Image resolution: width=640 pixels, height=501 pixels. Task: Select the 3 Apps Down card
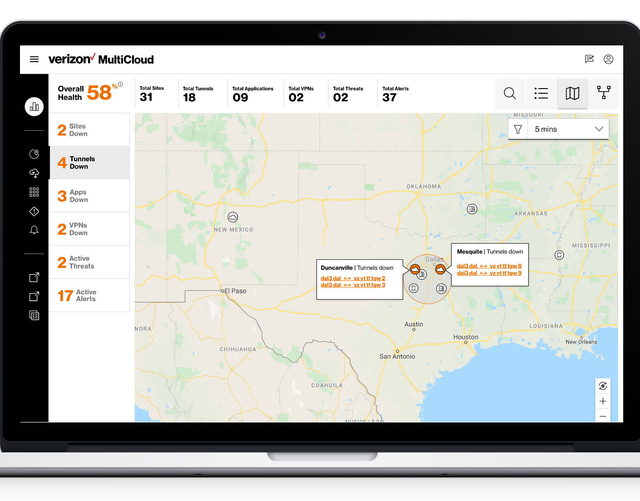click(x=89, y=196)
